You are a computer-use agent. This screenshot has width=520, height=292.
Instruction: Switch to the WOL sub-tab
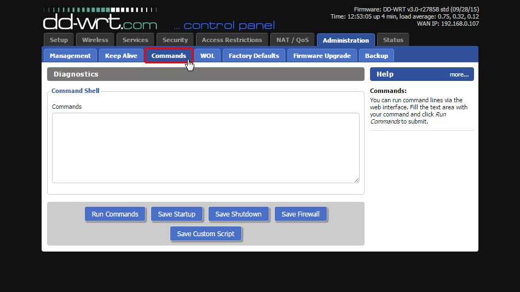click(x=207, y=56)
